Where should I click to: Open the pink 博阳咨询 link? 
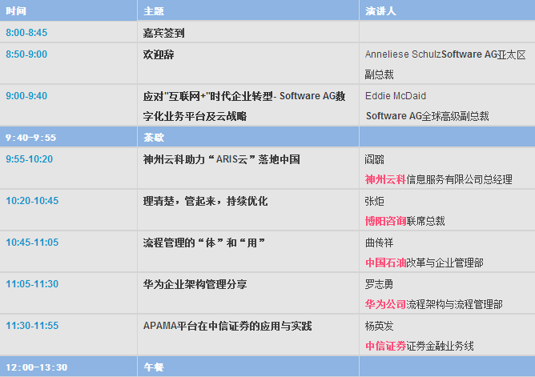click(x=385, y=221)
